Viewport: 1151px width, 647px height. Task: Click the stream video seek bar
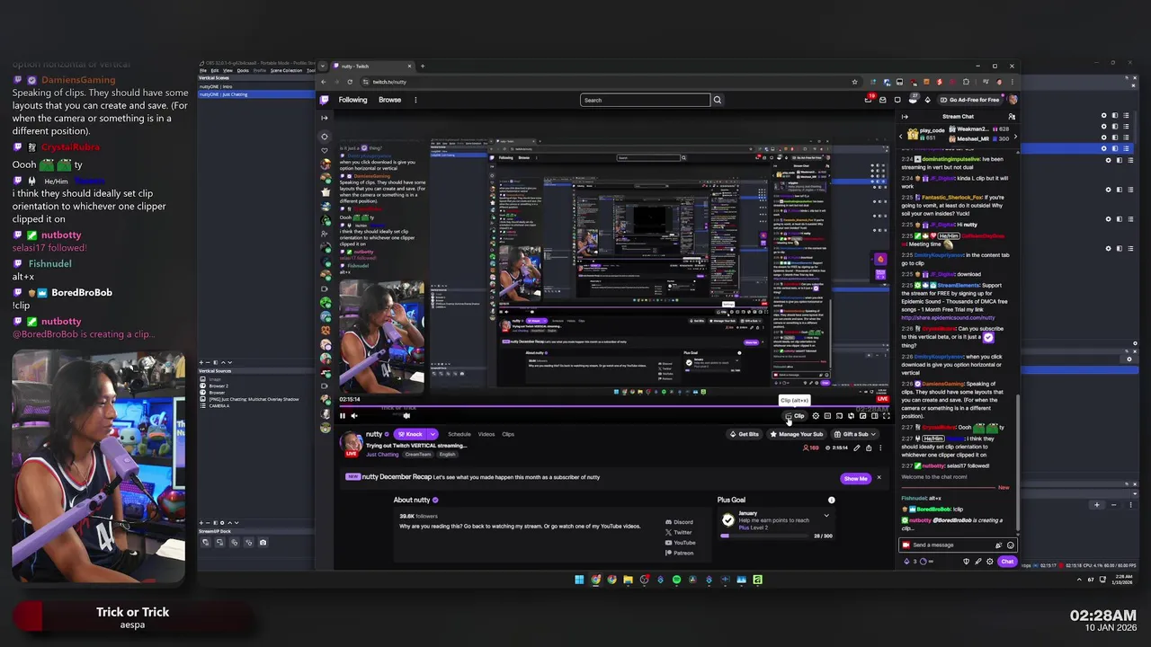point(611,406)
